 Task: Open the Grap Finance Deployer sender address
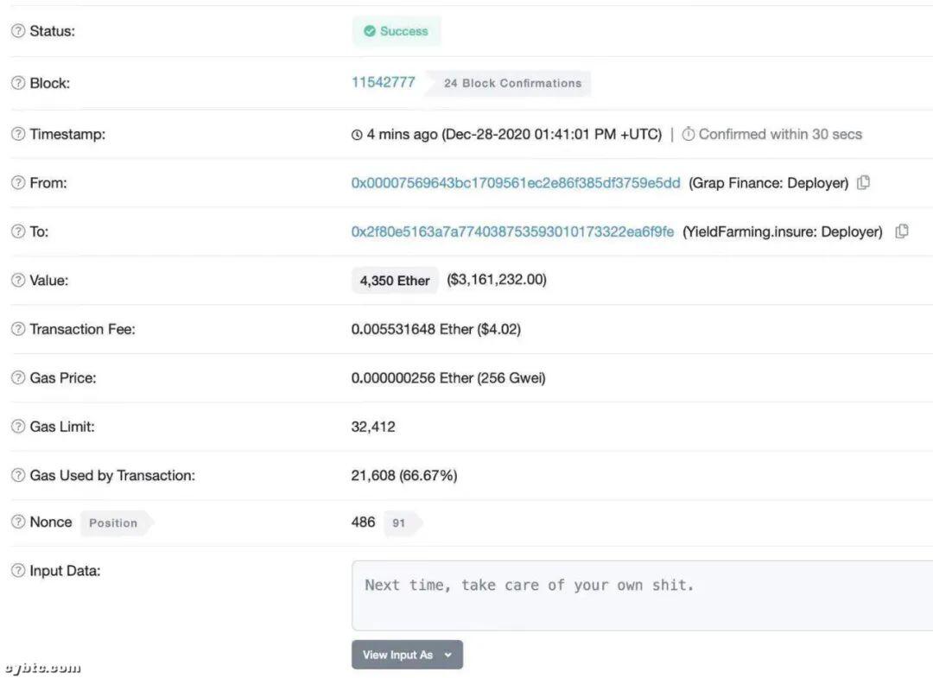tap(515, 182)
